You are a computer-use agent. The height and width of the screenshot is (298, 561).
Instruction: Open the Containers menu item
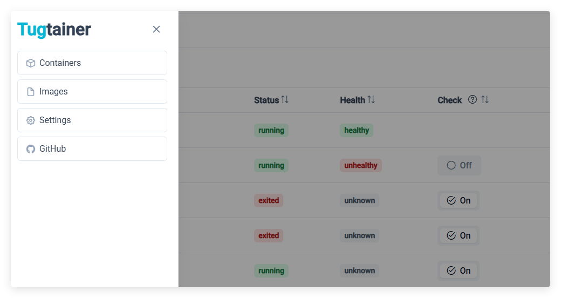(92, 63)
